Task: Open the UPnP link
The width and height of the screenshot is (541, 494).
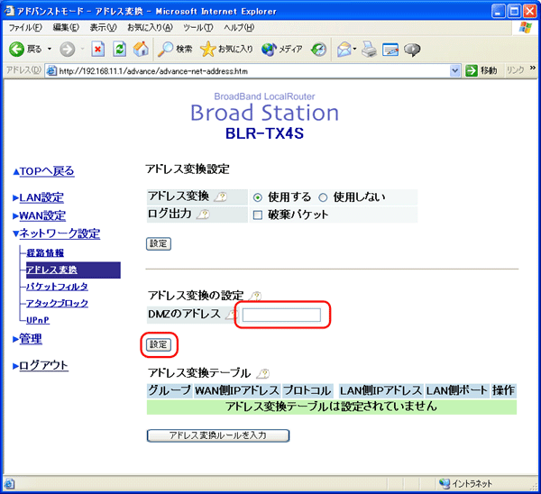Action: pos(38,320)
